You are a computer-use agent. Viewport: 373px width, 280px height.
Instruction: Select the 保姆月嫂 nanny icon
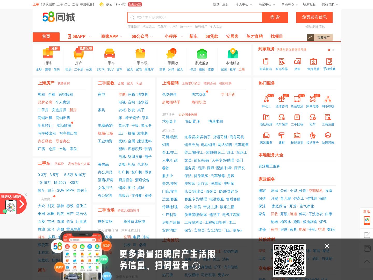(313, 61)
